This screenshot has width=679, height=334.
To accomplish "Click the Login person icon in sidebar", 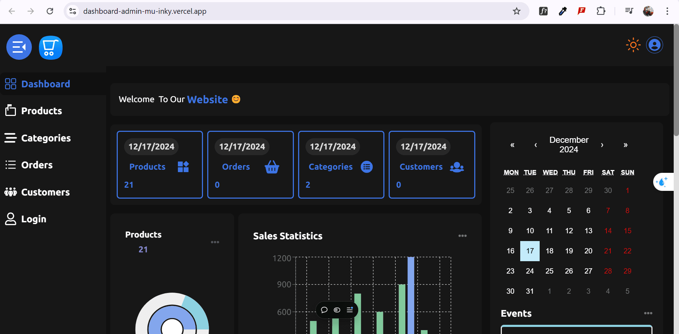I will click(x=11, y=219).
